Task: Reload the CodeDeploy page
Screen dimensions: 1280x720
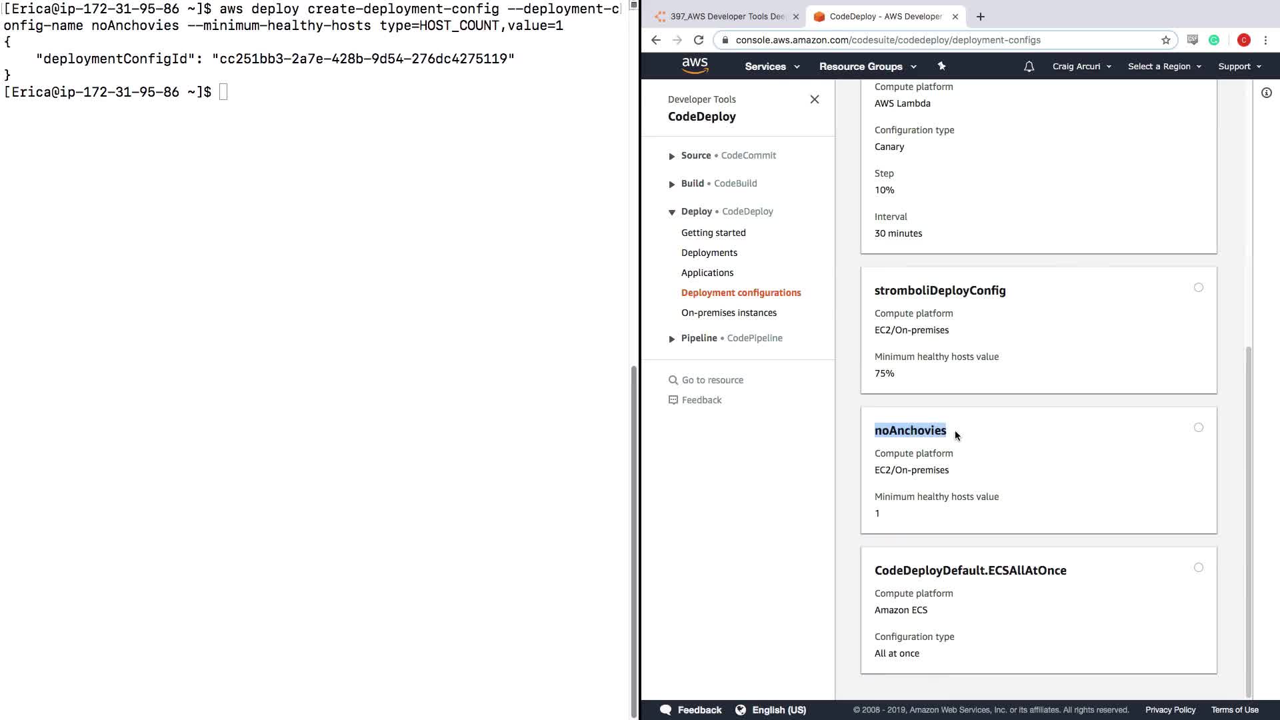Action: tap(699, 40)
